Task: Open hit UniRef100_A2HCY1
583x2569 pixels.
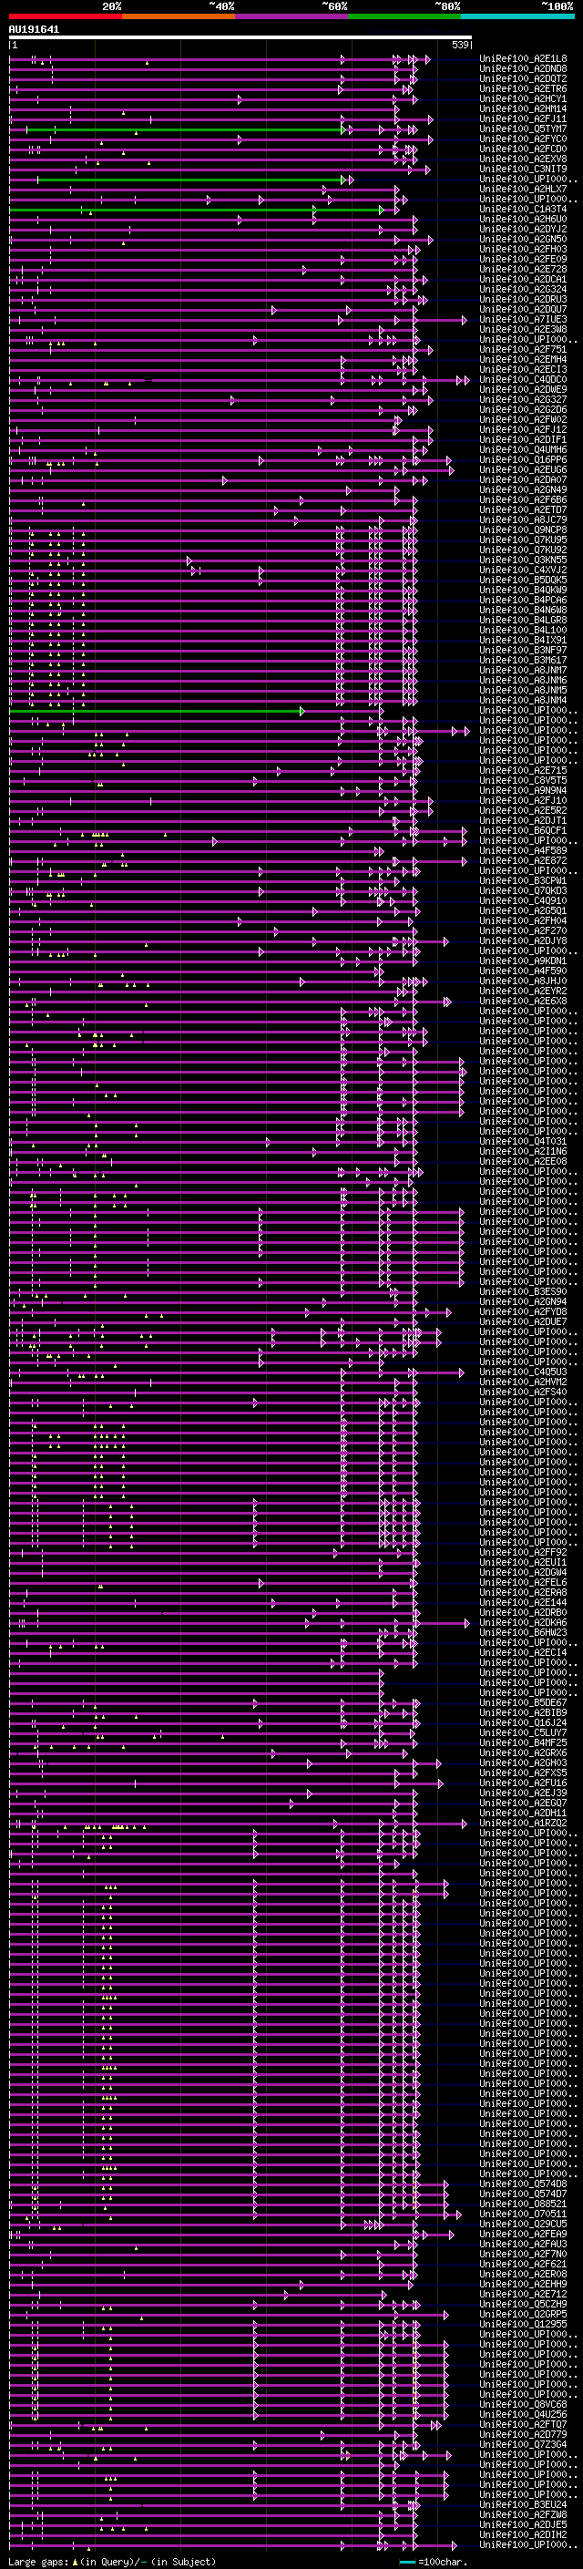Action: [x=523, y=98]
